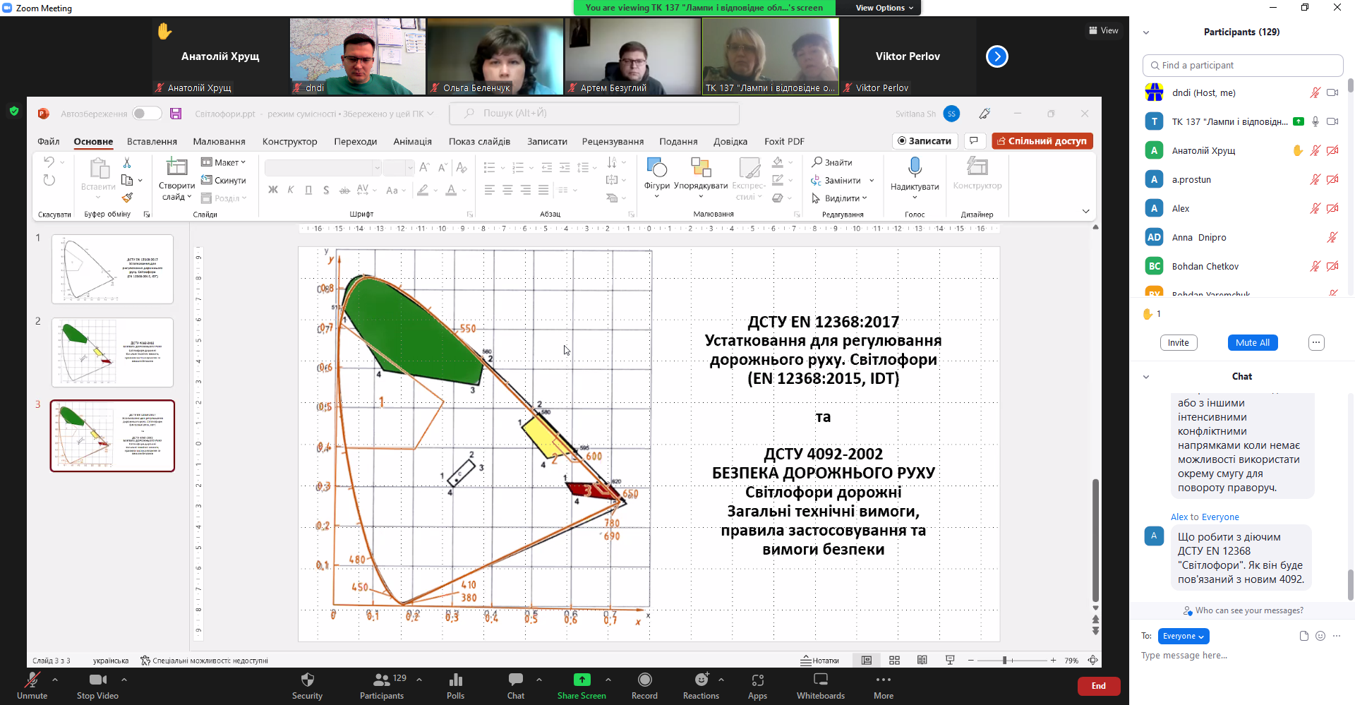Click the Polls icon in Zoom toolbar
This screenshot has height=705, width=1355.
tap(455, 680)
